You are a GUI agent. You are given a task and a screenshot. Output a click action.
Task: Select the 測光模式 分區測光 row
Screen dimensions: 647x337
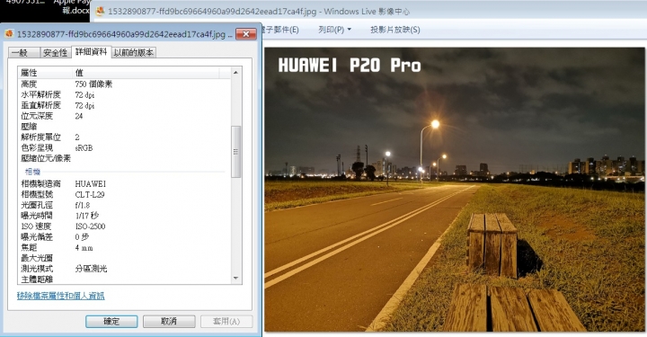pos(124,269)
